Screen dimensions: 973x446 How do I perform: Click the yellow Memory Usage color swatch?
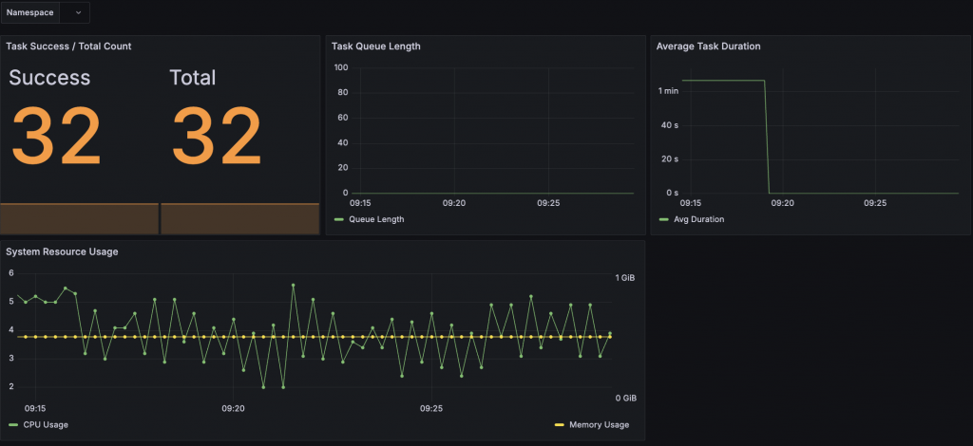click(x=559, y=425)
